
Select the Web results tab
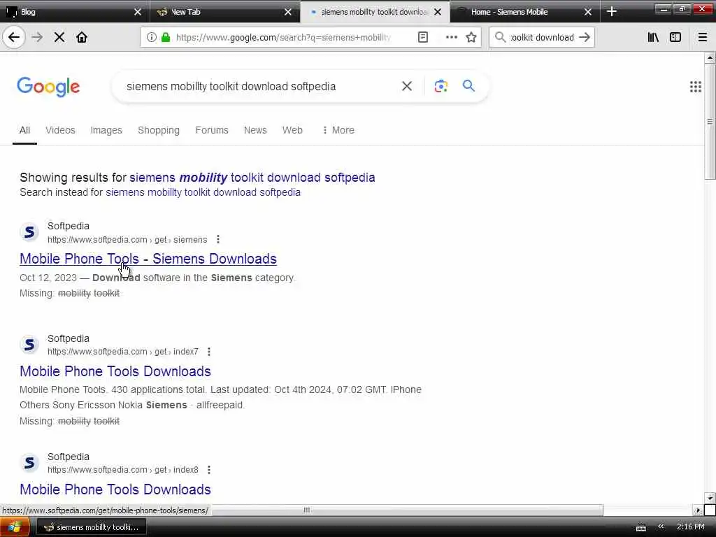pyautogui.click(x=292, y=130)
